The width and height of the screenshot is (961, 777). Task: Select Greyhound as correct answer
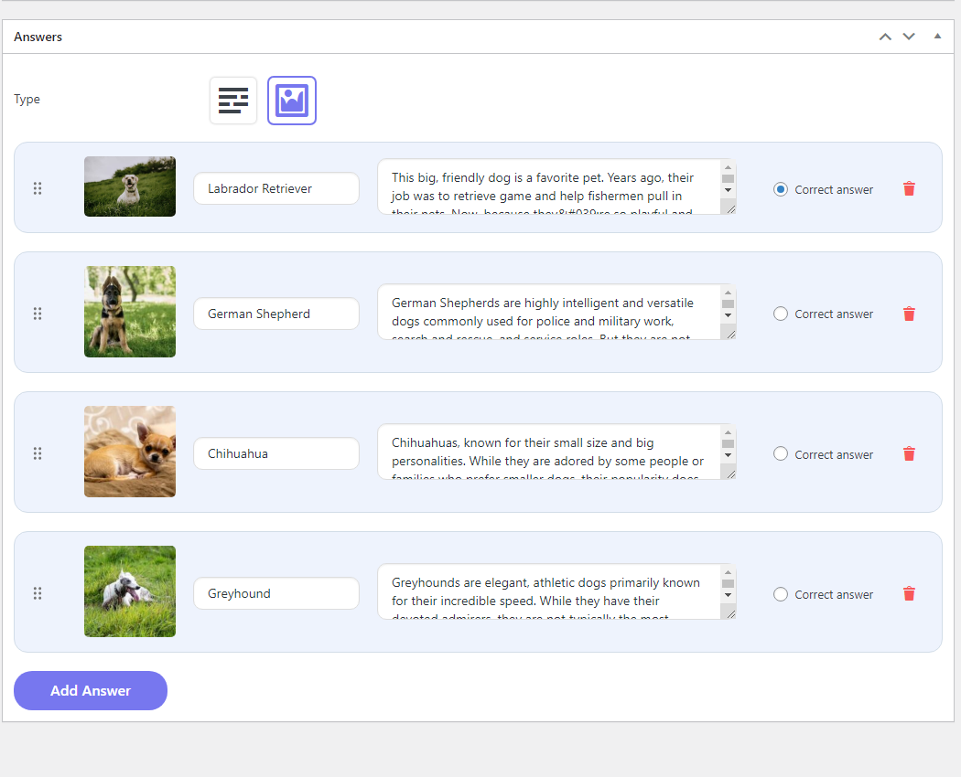pos(781,594)
